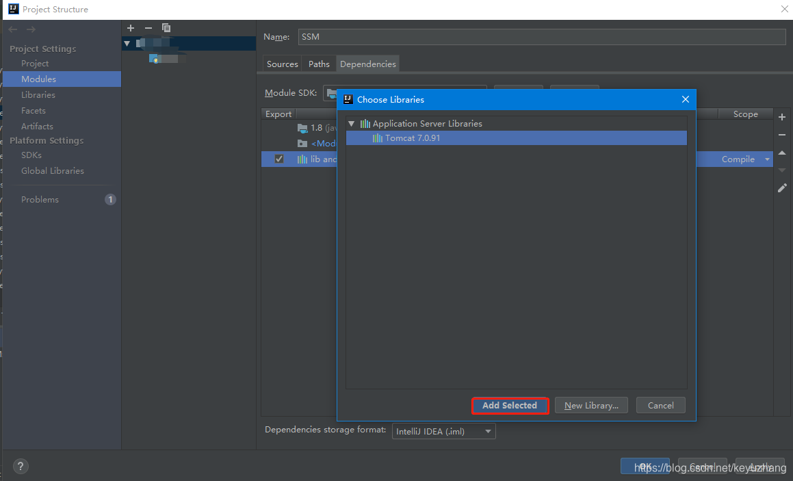Open Artifacts in the sidebar

pyautogui.click(x=37, y=126)
